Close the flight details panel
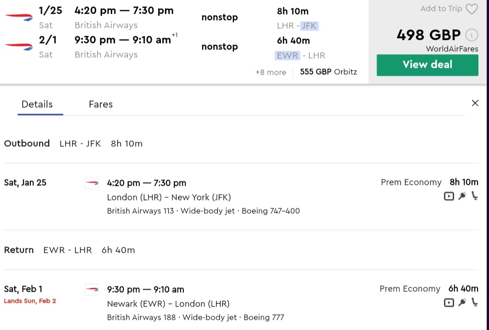Screen dimensions: 489x330 [x=475, y=103]
